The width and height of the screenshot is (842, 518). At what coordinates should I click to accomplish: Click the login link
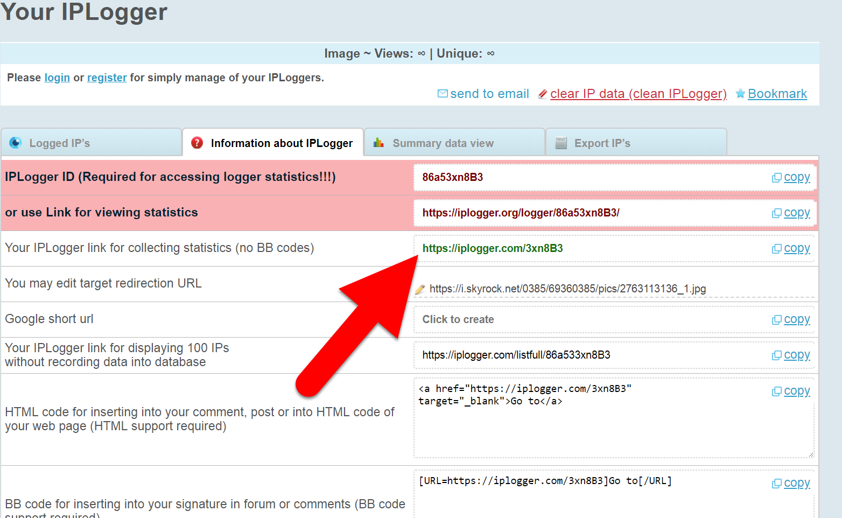57,78
